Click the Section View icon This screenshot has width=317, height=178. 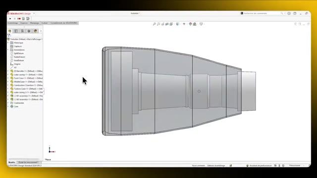pyautogui.click(x=167, y=24)
